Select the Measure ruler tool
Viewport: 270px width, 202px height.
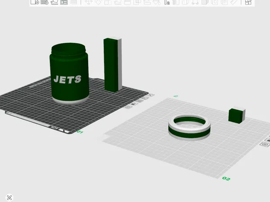click(234, 2)
